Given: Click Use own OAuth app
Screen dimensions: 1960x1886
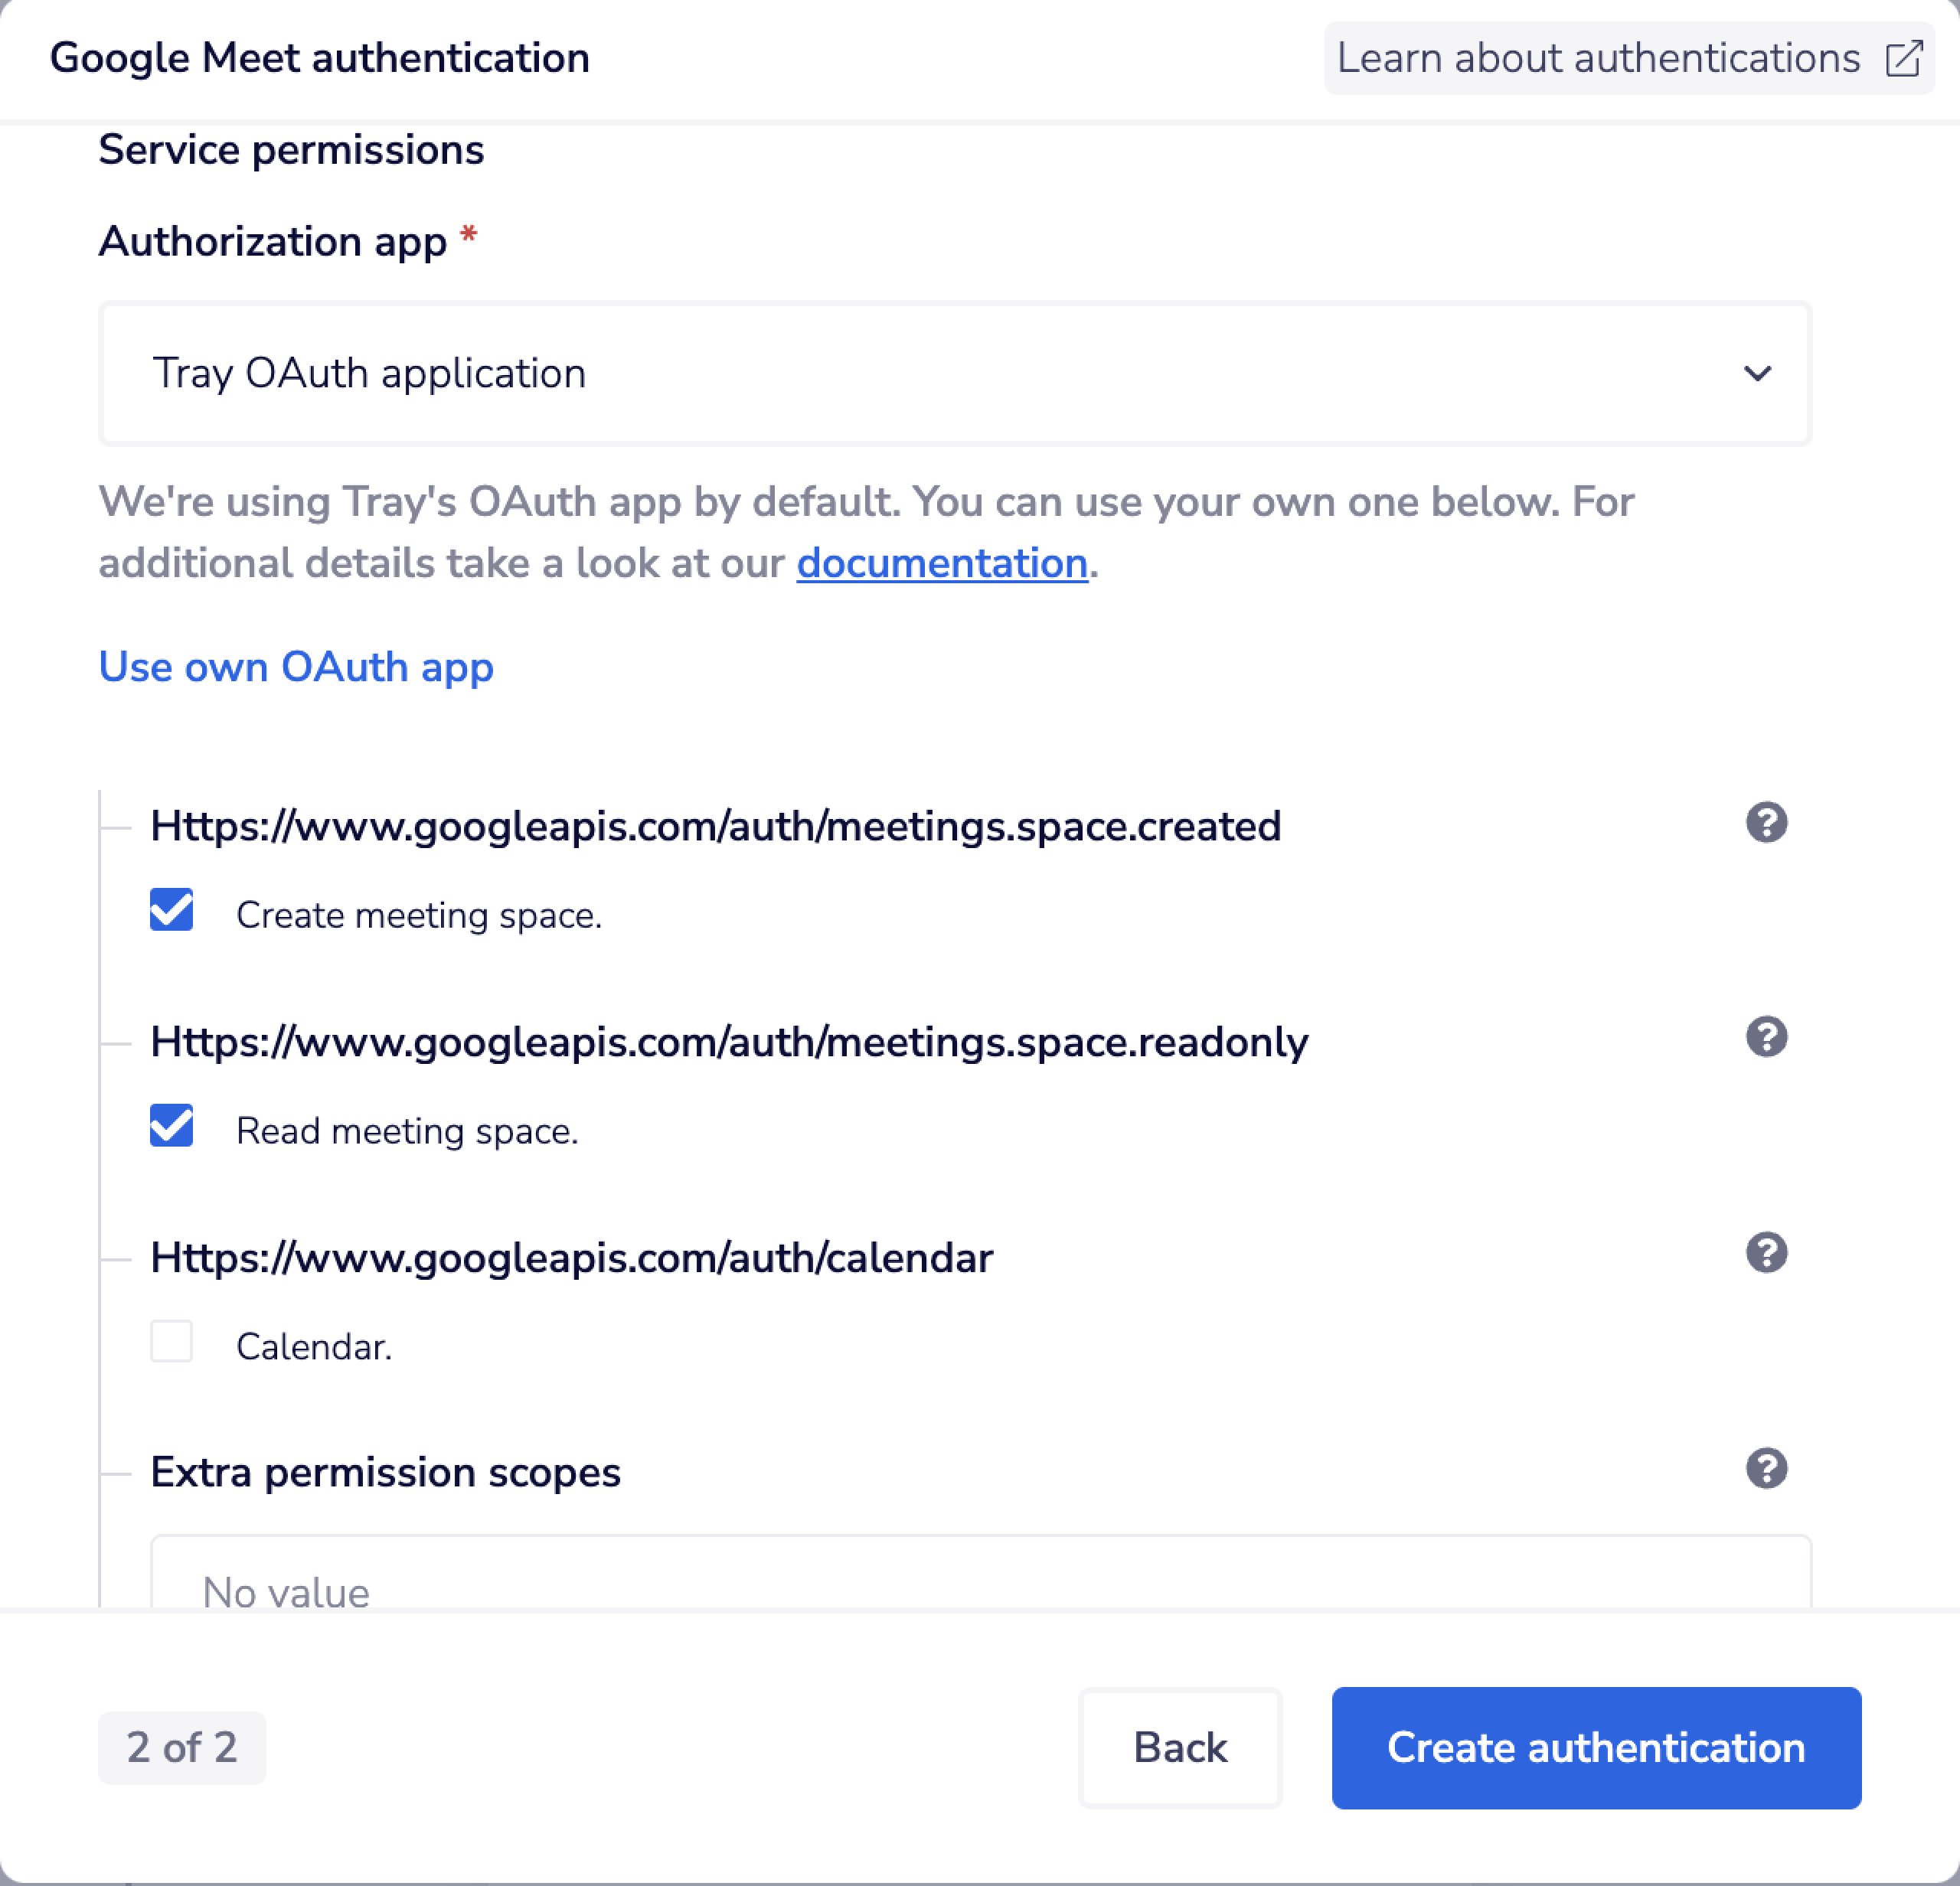Looking at the screenshot, I should (296, 667).
